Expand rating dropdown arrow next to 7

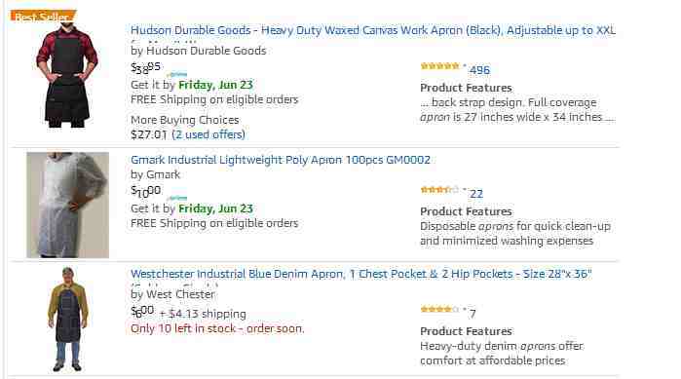465,310
